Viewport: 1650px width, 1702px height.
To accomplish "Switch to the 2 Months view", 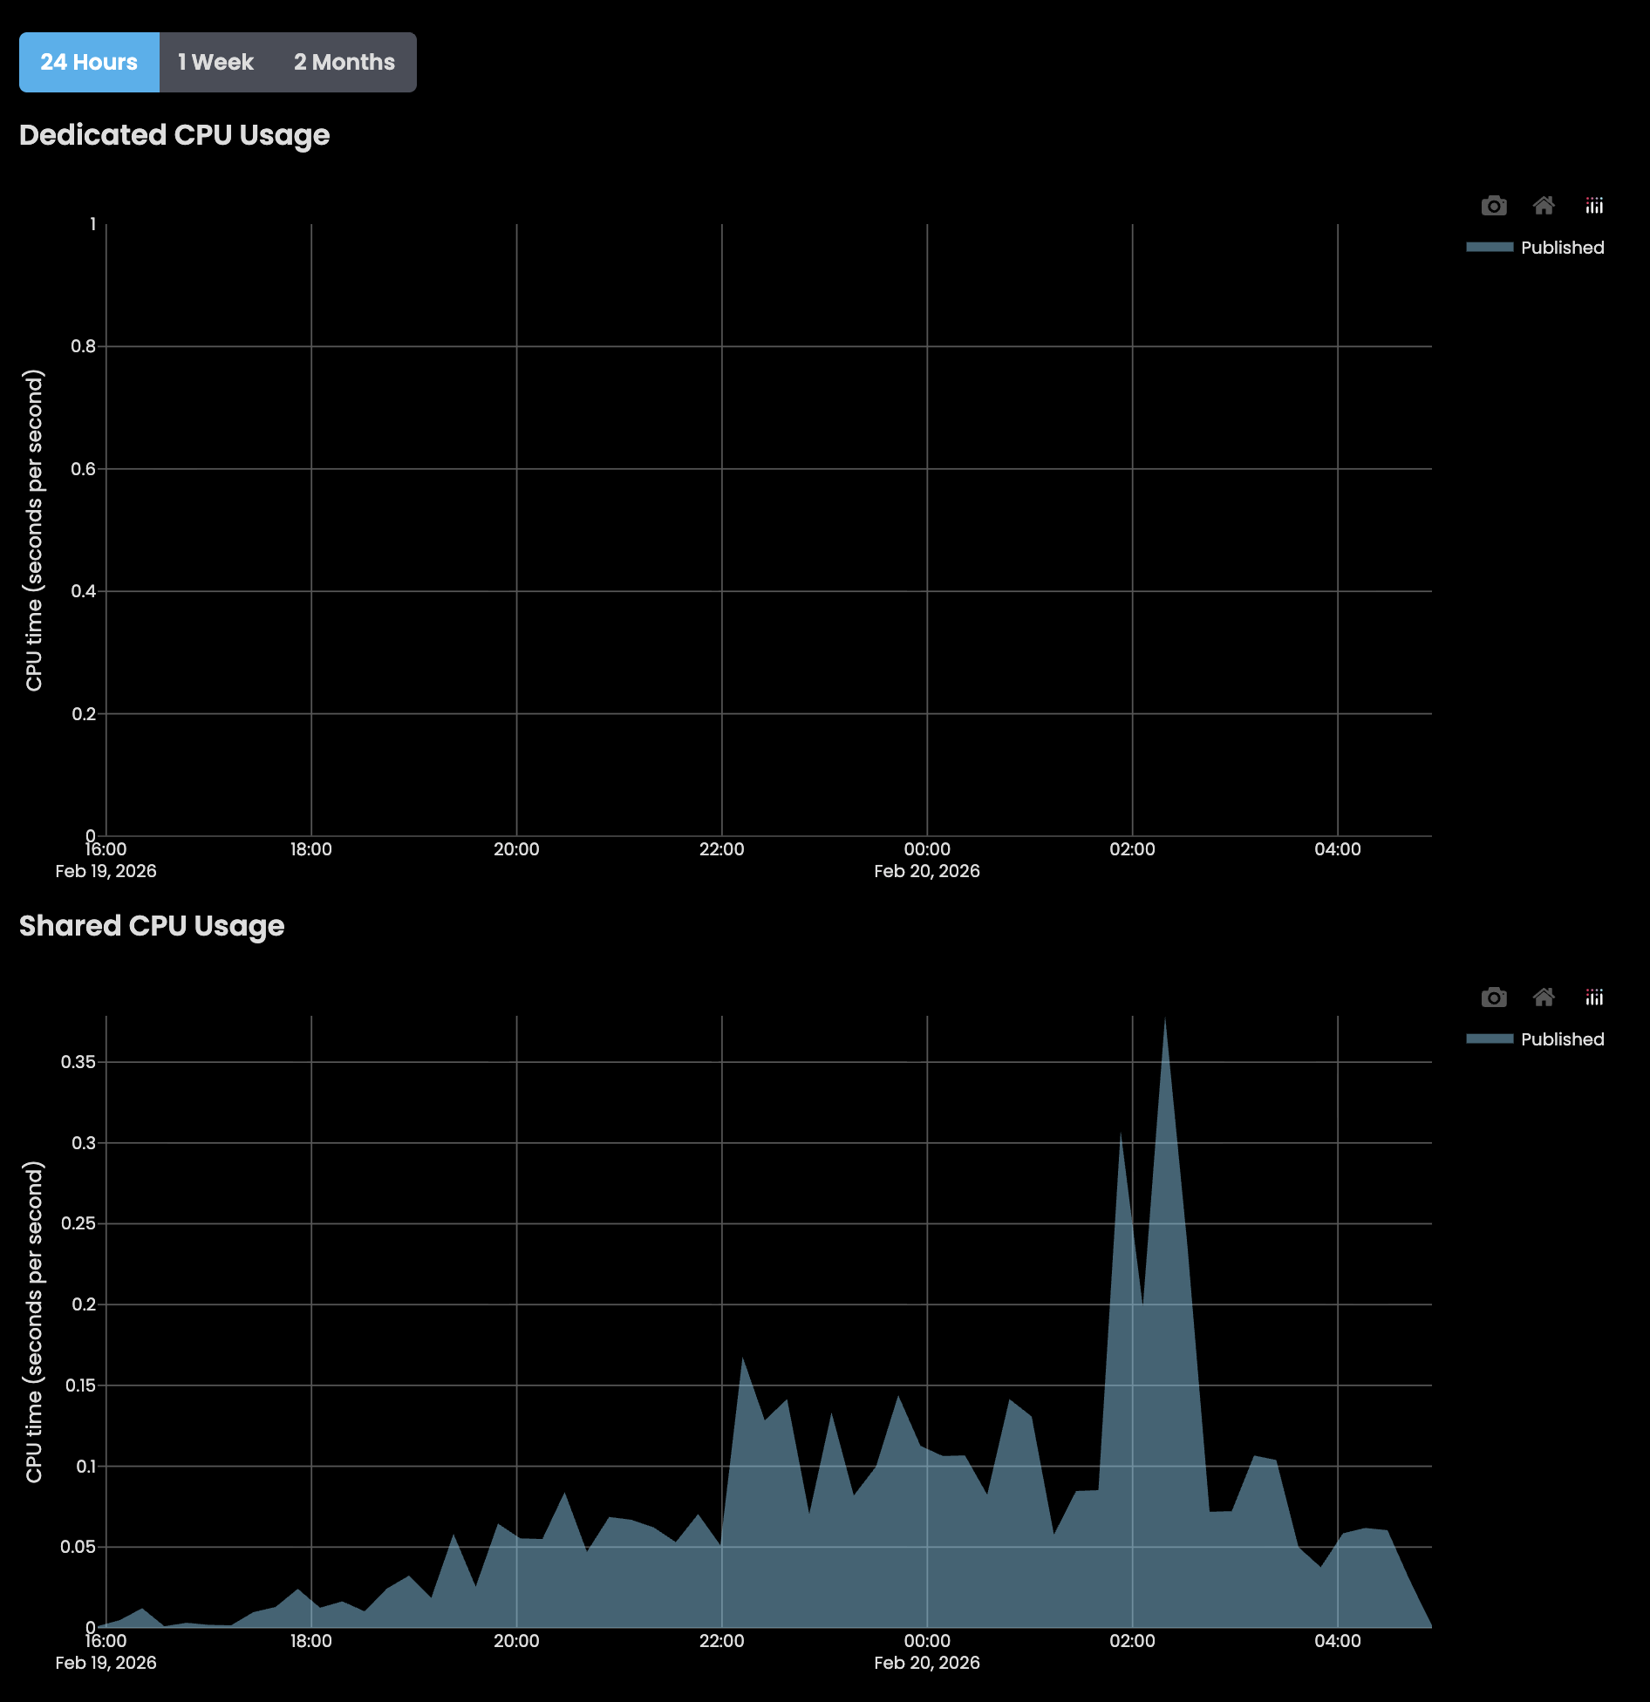I will click(344, 62).
